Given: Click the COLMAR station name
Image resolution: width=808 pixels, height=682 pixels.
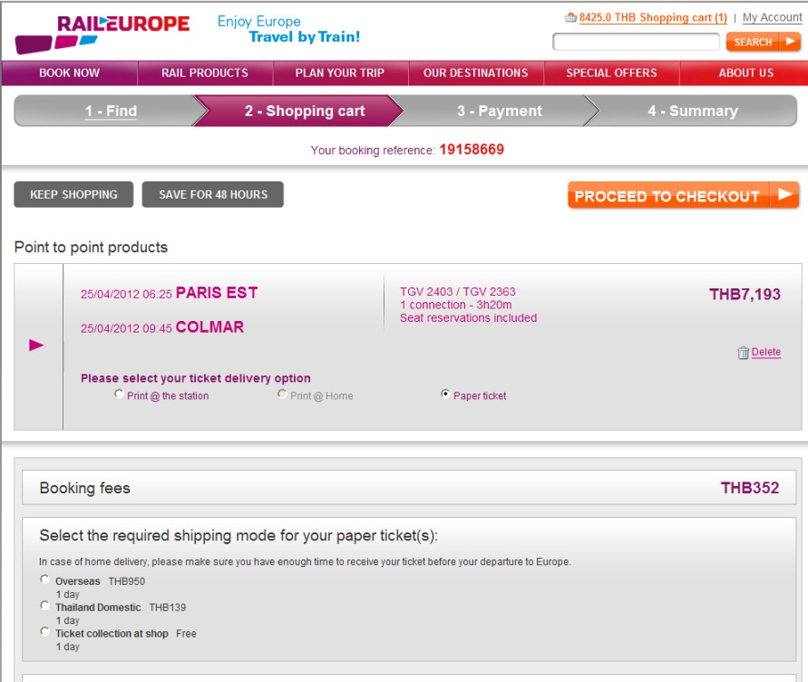Looking at the screenshot, I should (209, 326).
